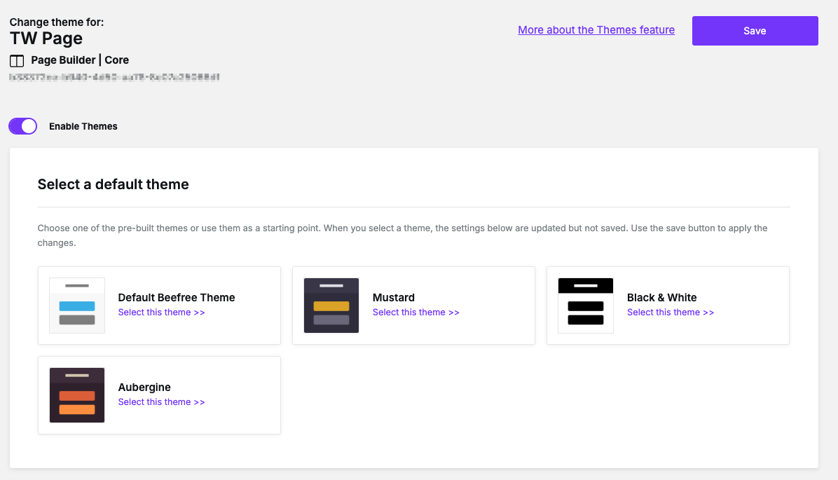Viewport: 838px width, 480px height.
Task: Select this theme link under Black & White
Action: (670, 313)
